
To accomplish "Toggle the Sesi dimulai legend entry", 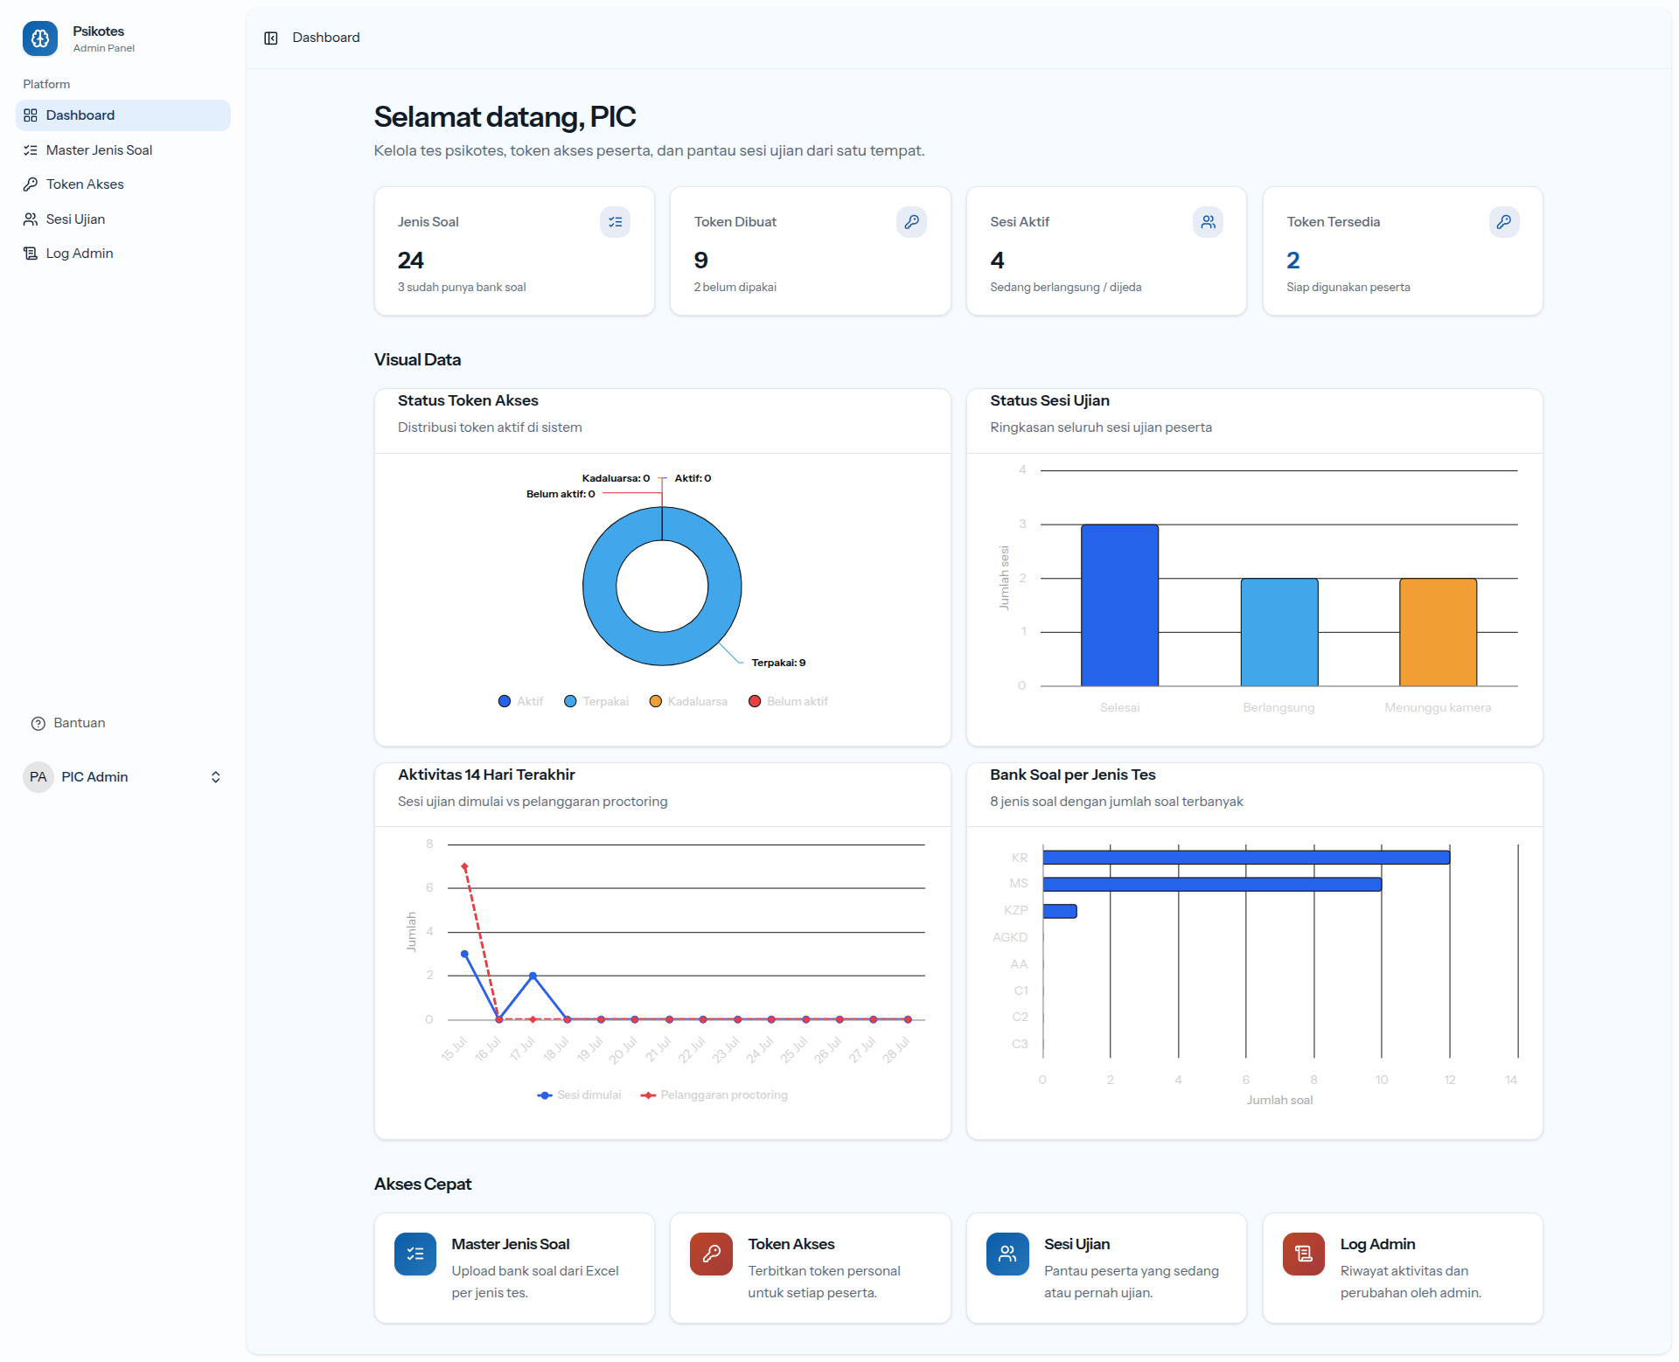I will 579,1094.
